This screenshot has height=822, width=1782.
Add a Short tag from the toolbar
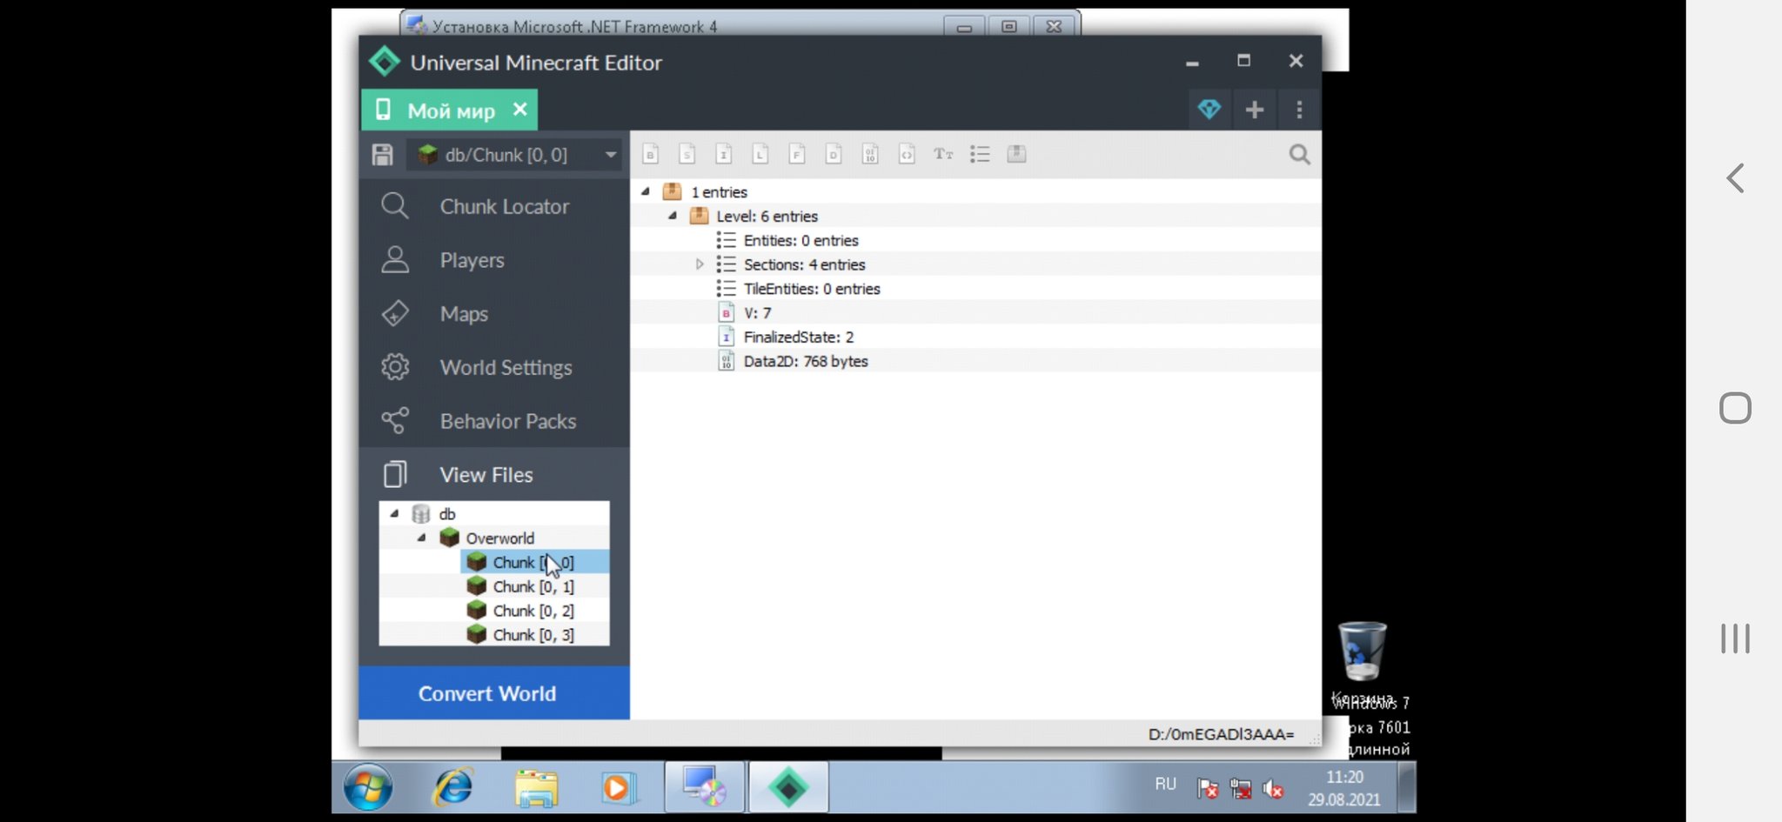pyautogui.click(x=687, y=154)
